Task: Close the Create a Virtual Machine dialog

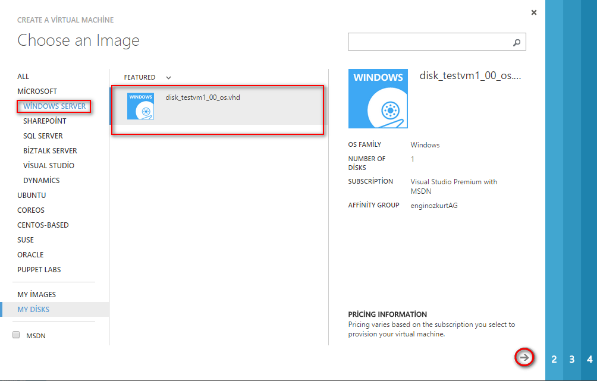Action: tap(534, 12)
